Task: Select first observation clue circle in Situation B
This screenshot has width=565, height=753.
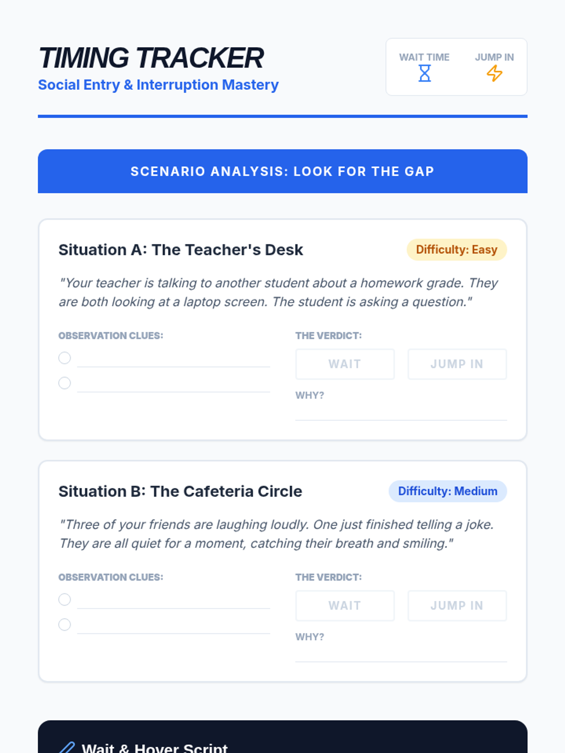Action: [x=65, y=600]
